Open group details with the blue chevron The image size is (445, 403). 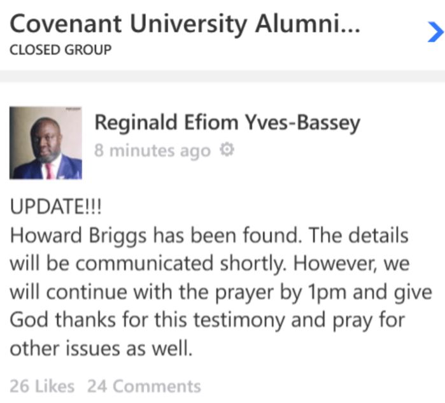pos(434,31)
